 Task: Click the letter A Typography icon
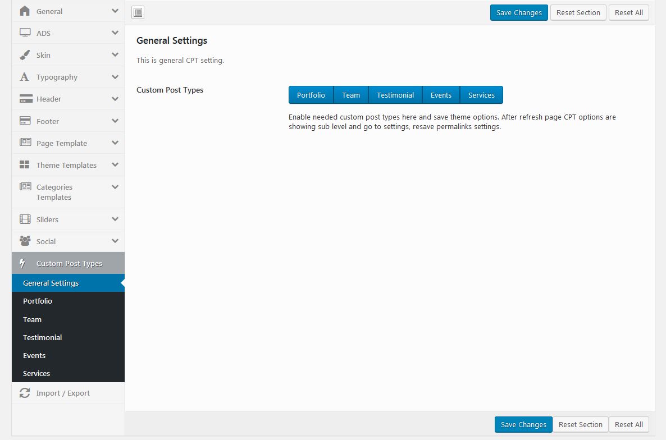coord(25,77)
